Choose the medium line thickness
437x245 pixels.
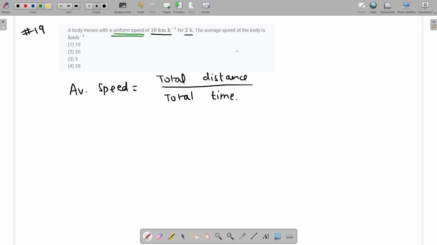68,6
